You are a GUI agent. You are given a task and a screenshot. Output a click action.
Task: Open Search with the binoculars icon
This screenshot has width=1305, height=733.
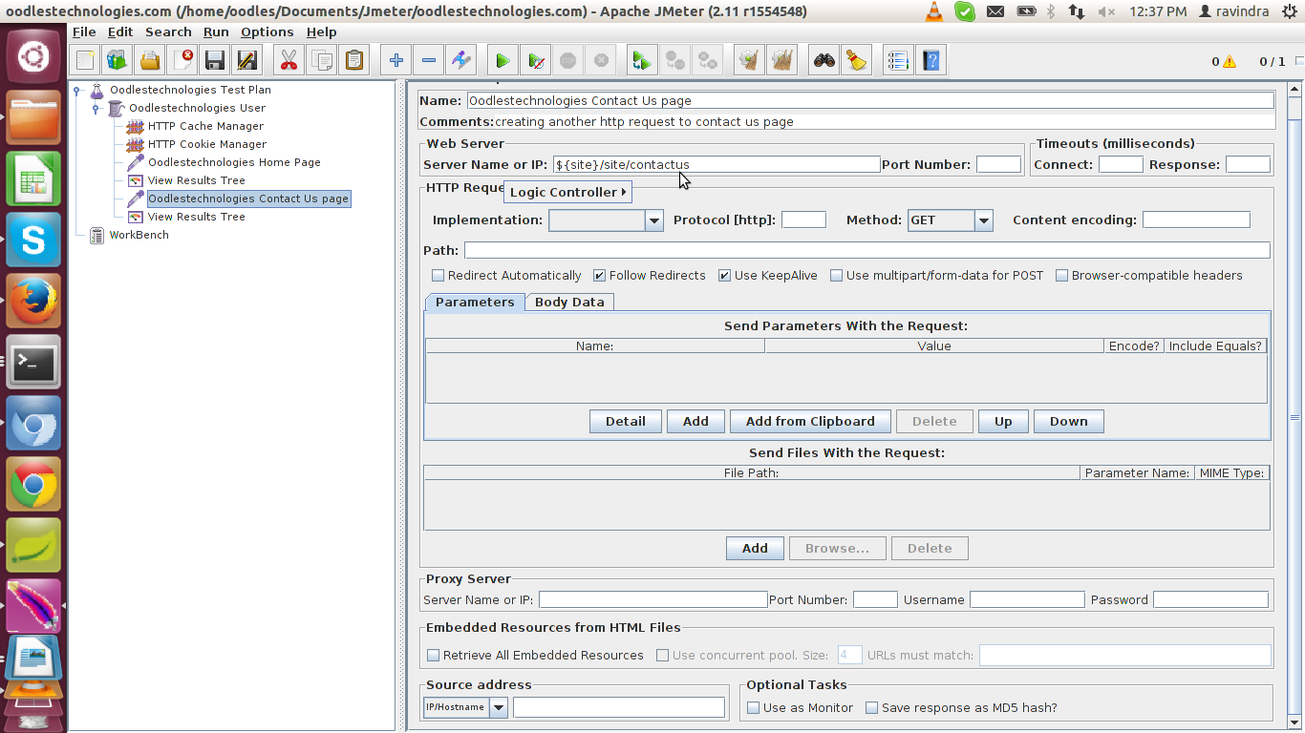[x=824, y=61]
